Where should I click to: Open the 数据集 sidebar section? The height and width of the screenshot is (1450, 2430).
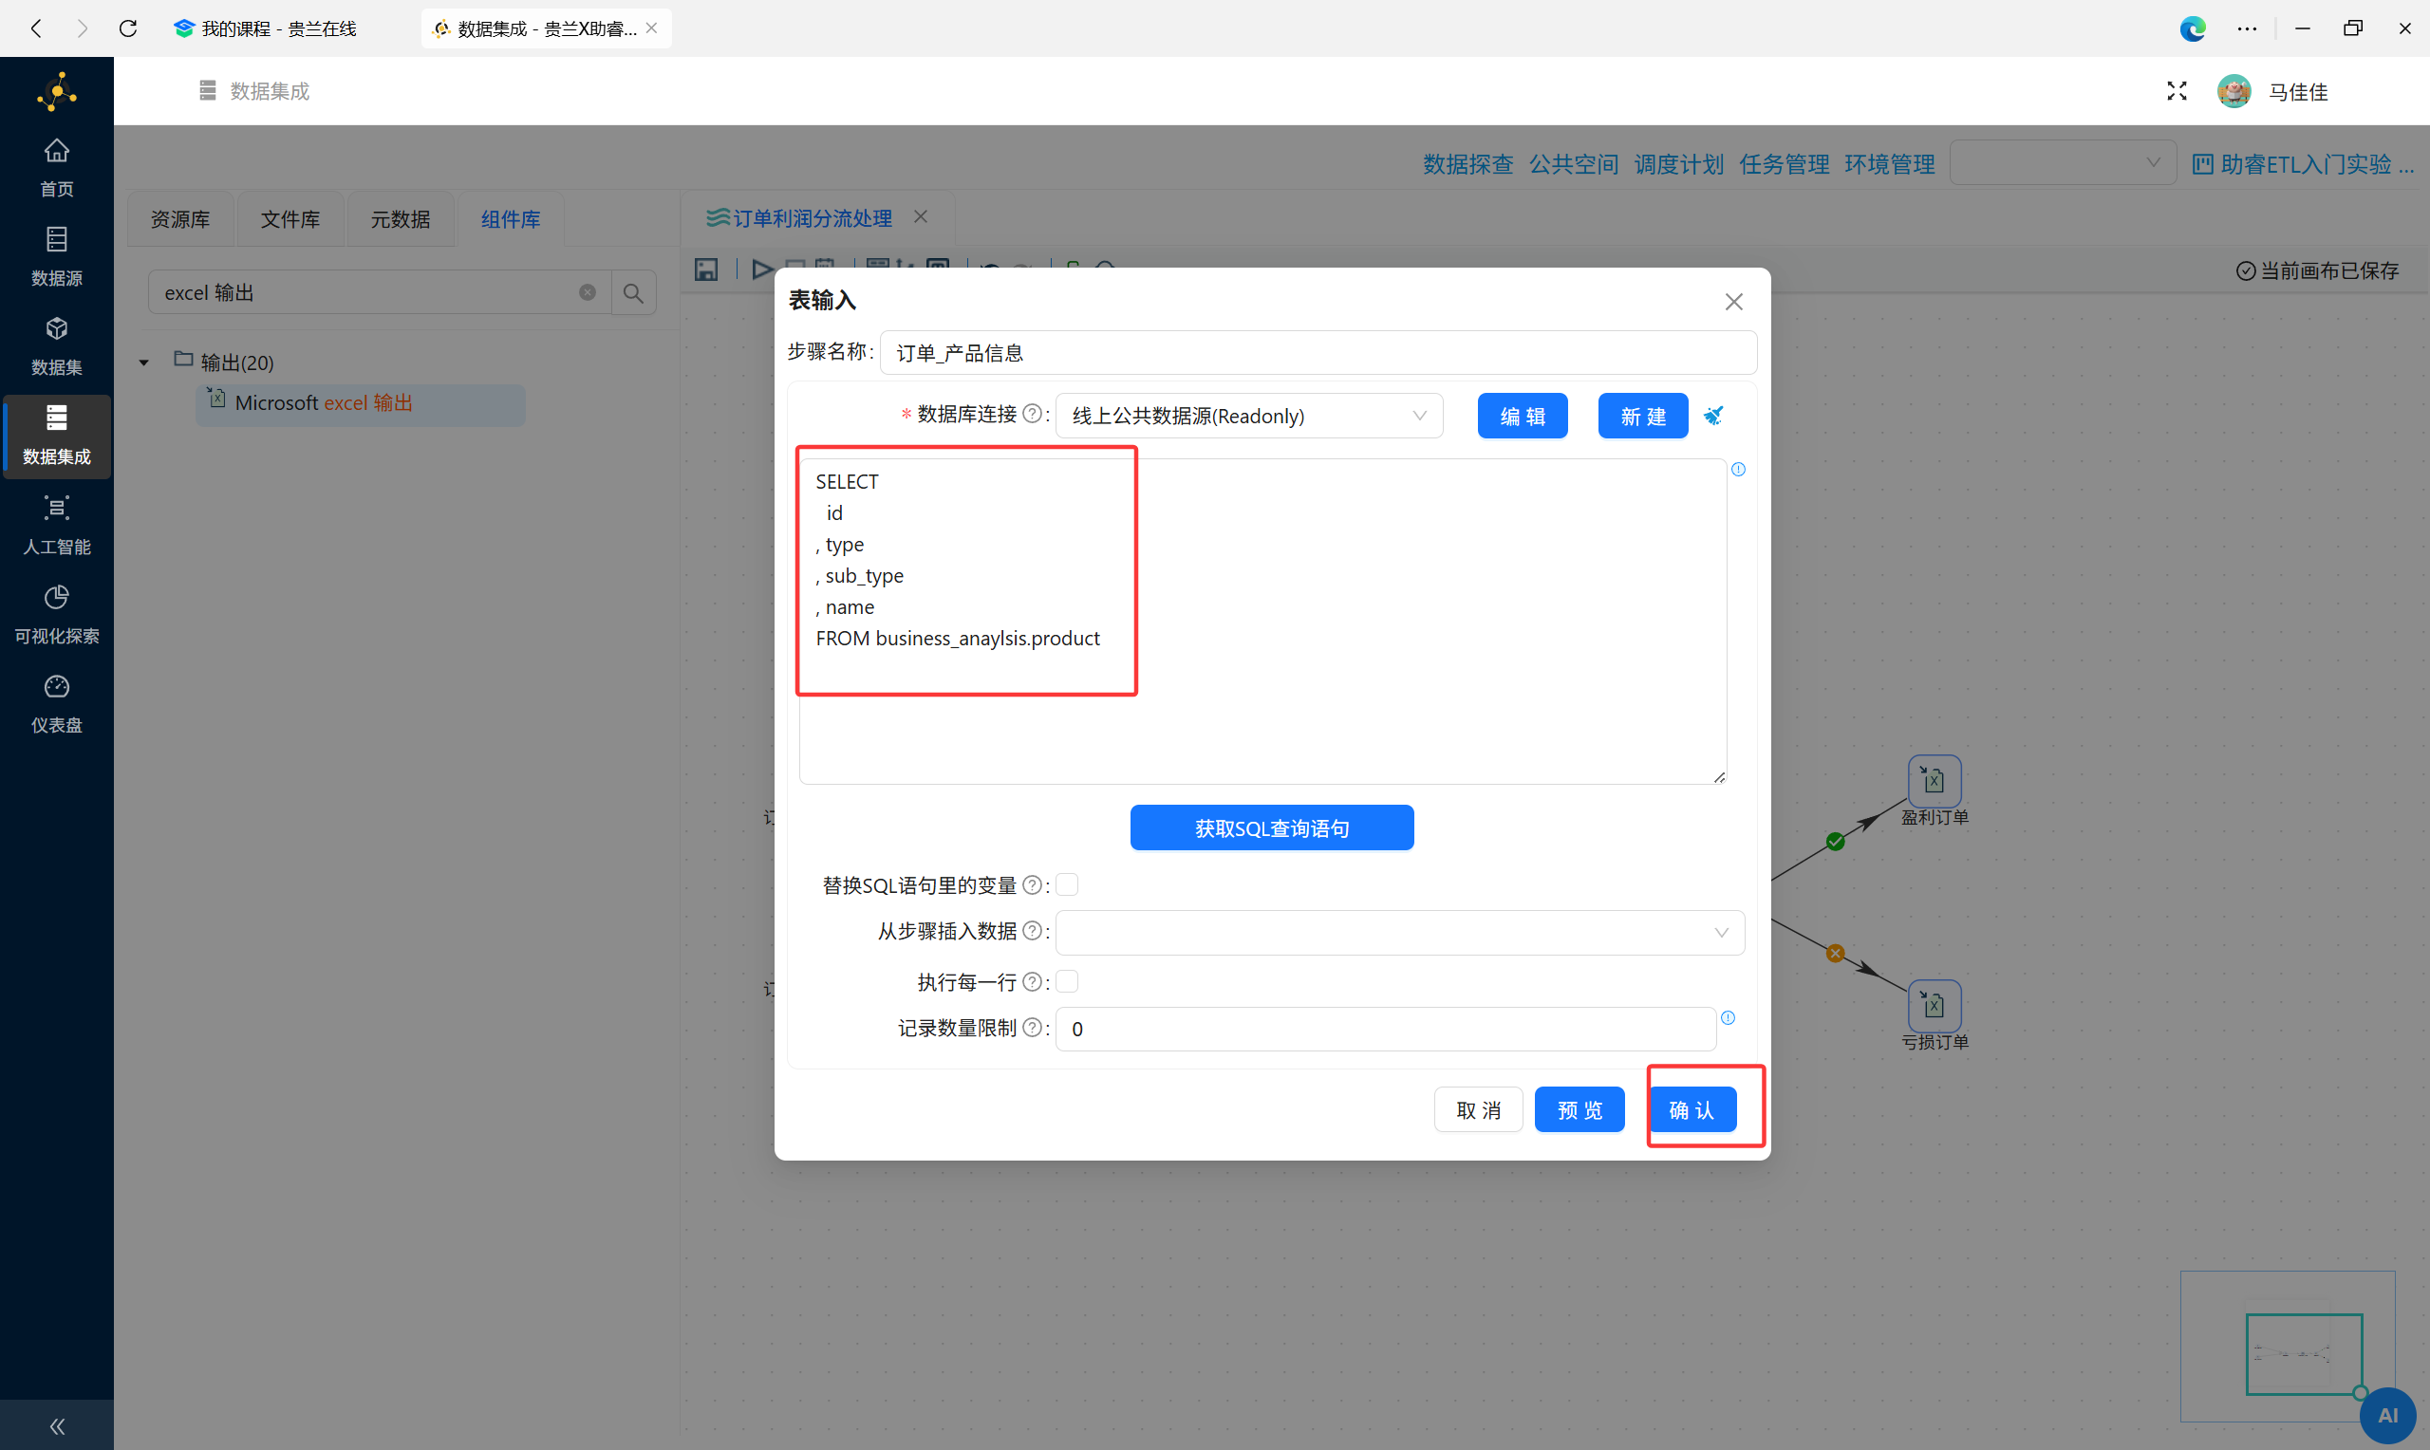point(57,345)
